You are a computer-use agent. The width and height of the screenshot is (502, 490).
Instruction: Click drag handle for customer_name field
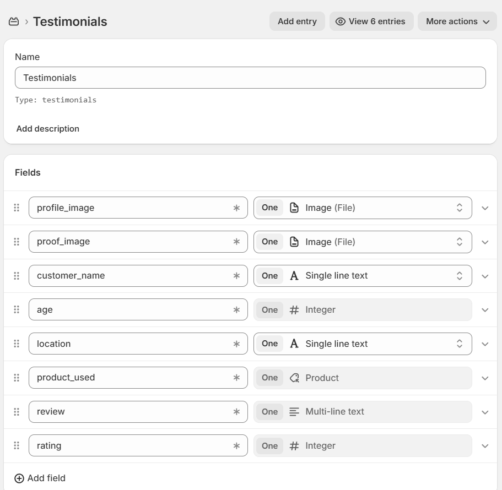pyautogui.click(x=17, y=276)
